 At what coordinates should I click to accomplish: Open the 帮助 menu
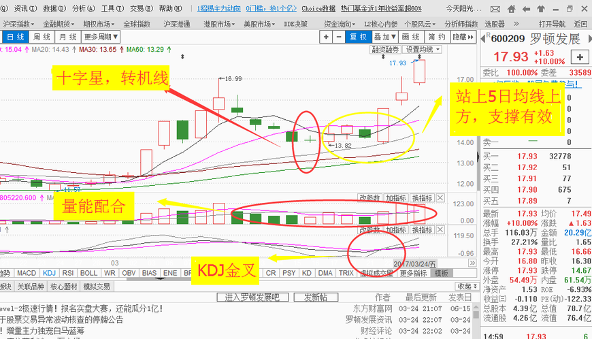(x=170, y=8)
